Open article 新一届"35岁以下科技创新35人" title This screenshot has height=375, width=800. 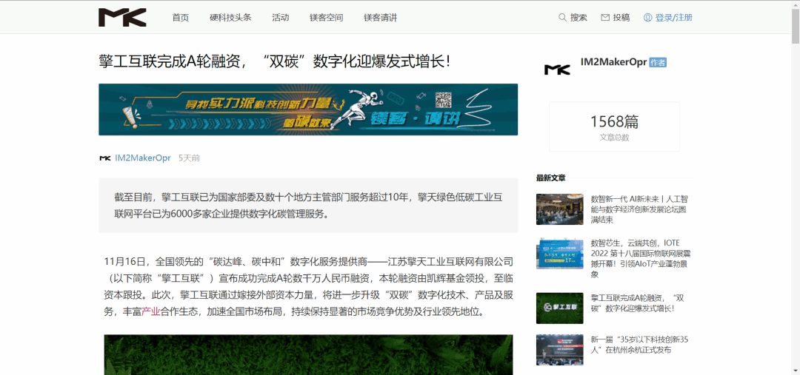[x=640, y=345]
